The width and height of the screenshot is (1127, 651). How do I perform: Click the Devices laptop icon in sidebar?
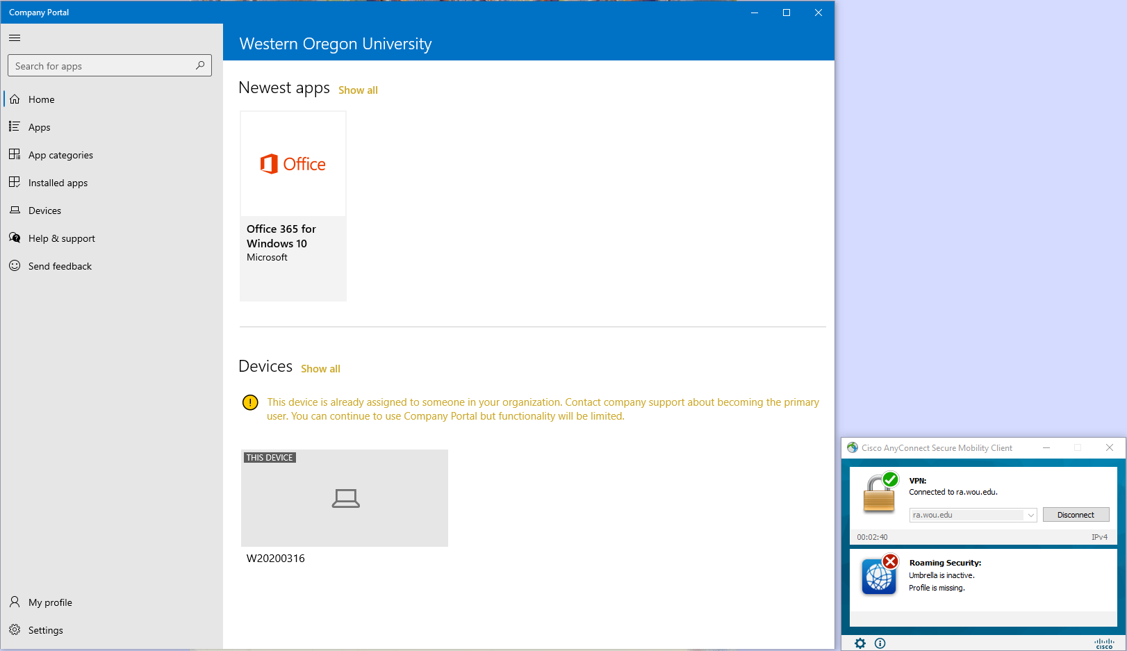pos(15,210)
